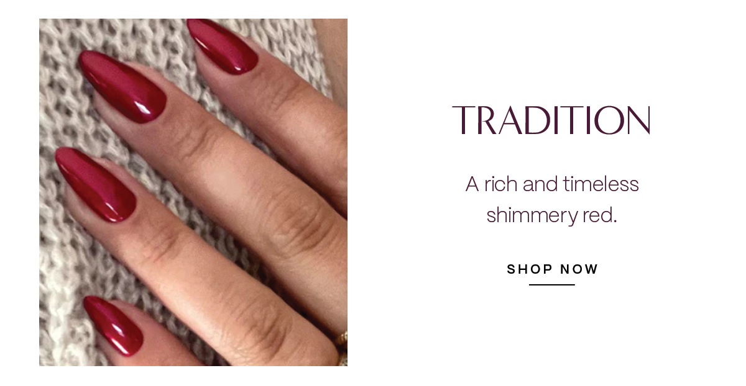
Task: Click the second red nail from top
Action: point(122,86)
